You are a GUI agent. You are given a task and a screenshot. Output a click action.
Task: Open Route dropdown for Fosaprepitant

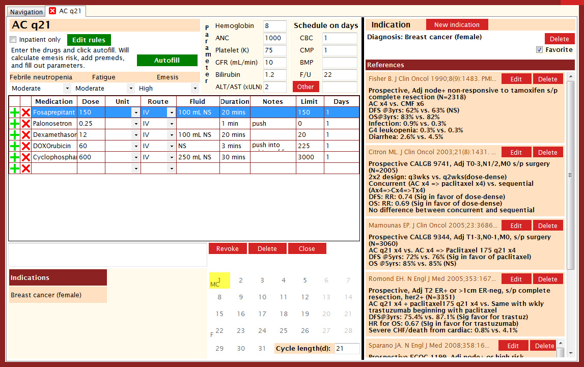[171, 112]
